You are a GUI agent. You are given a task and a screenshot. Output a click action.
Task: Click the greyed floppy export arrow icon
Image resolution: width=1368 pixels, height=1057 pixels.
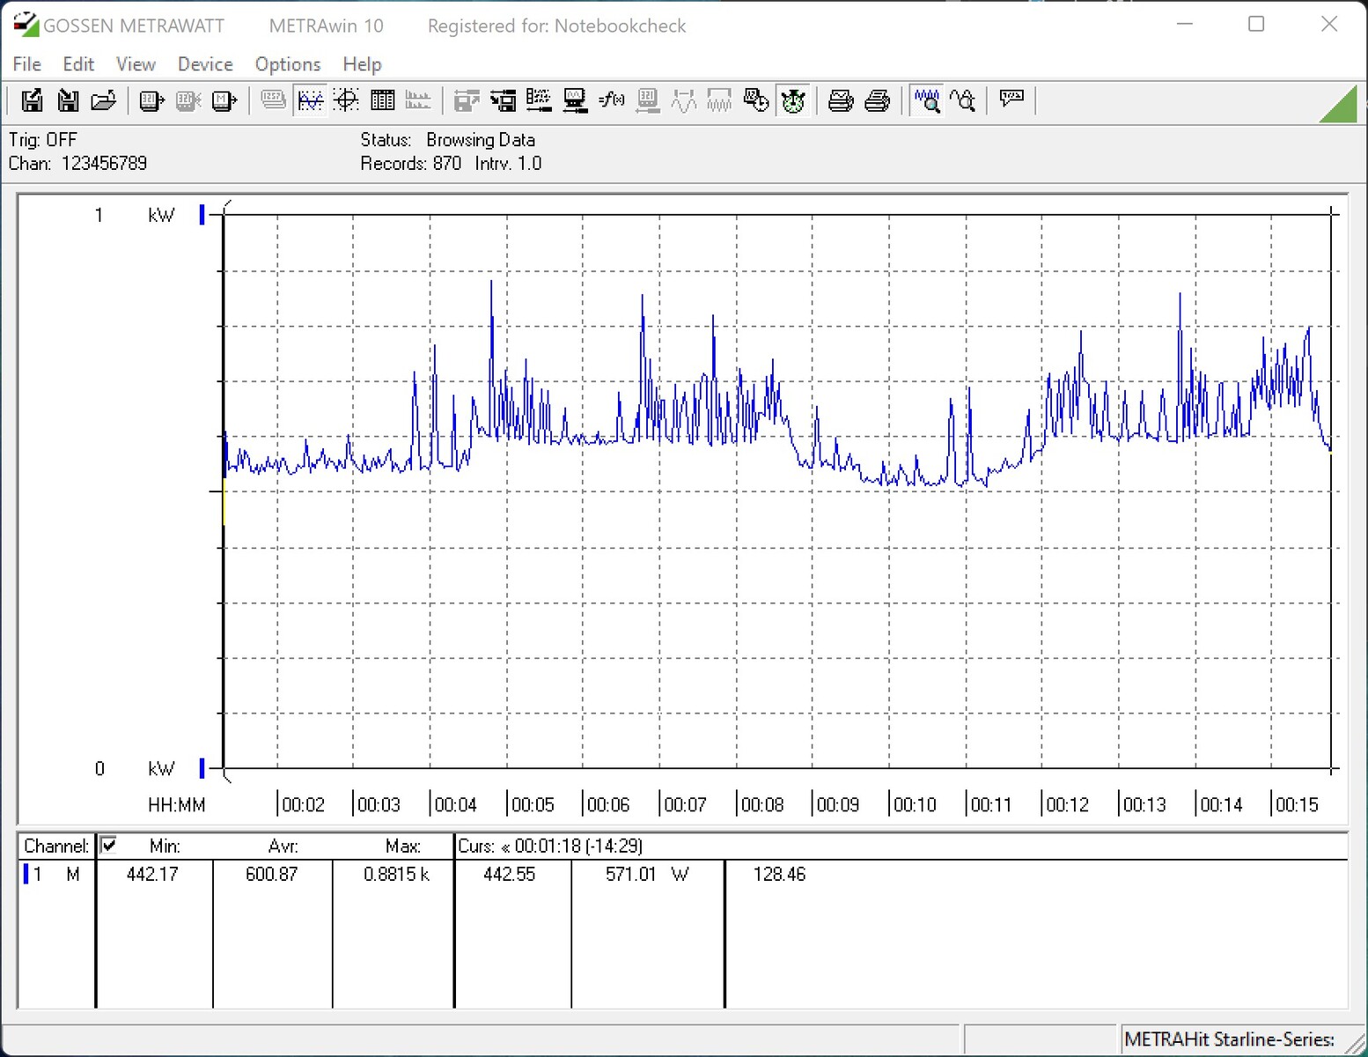(x=467, y=100)
